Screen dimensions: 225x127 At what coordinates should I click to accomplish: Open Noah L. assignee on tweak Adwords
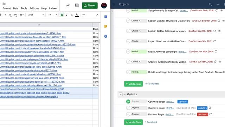click(139, 52)
